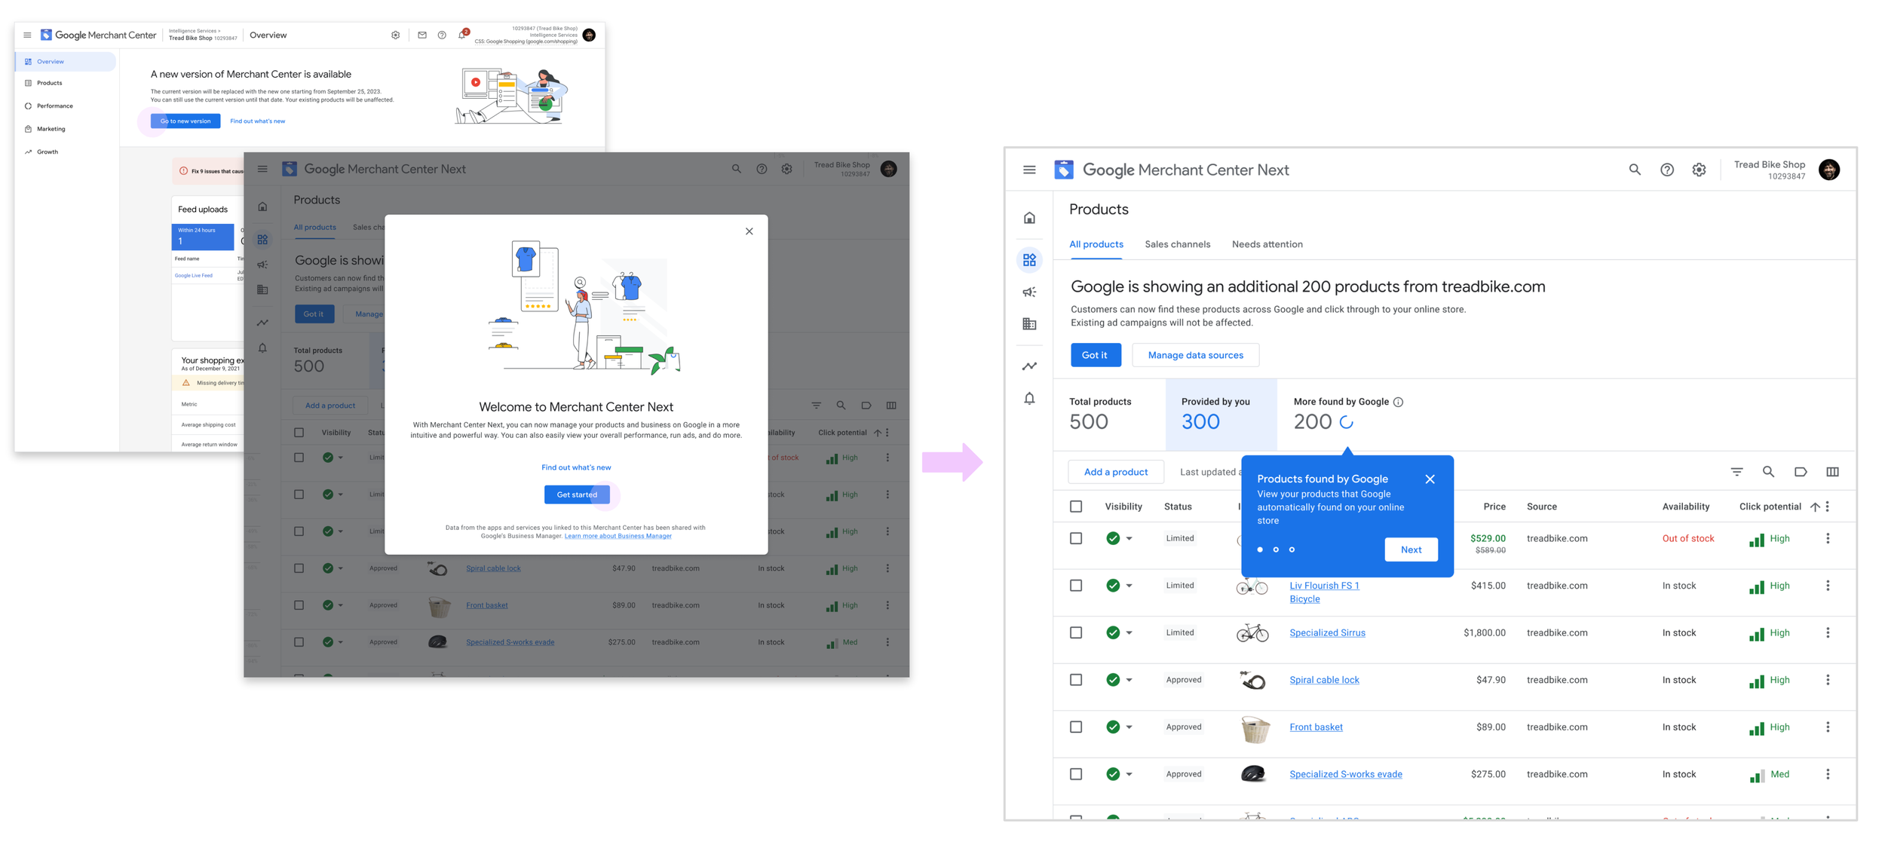Click Manage data sources button in right window
Screen dimensions: 1885x848
(x=1195, y=355)
